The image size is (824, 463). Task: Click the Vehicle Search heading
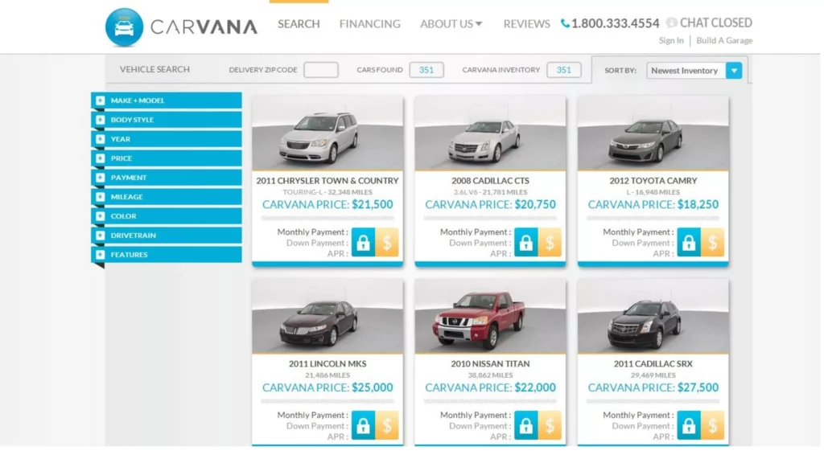tap(154, 69)
